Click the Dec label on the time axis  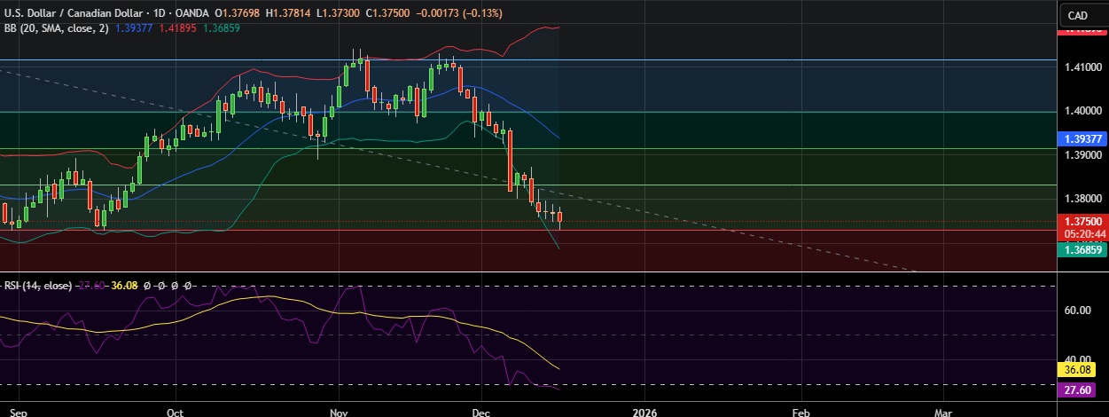483,413
